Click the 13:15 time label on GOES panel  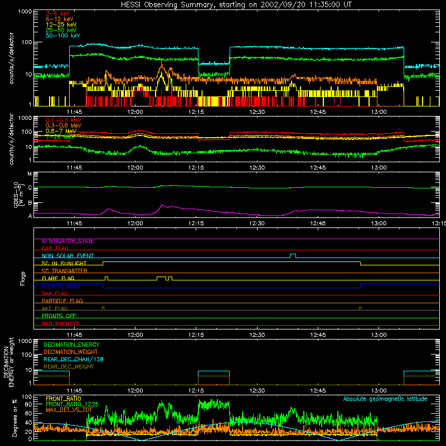(x=439, y=224)
